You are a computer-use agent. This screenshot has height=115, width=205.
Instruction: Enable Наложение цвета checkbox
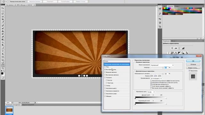[105, 88]
